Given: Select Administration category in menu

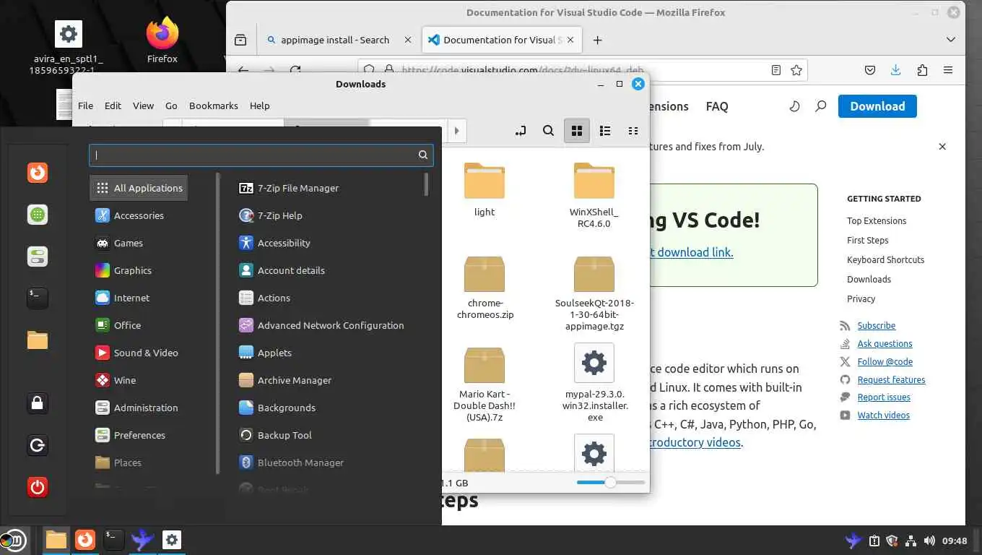Looking at the screenshot, I should (136, 408).
